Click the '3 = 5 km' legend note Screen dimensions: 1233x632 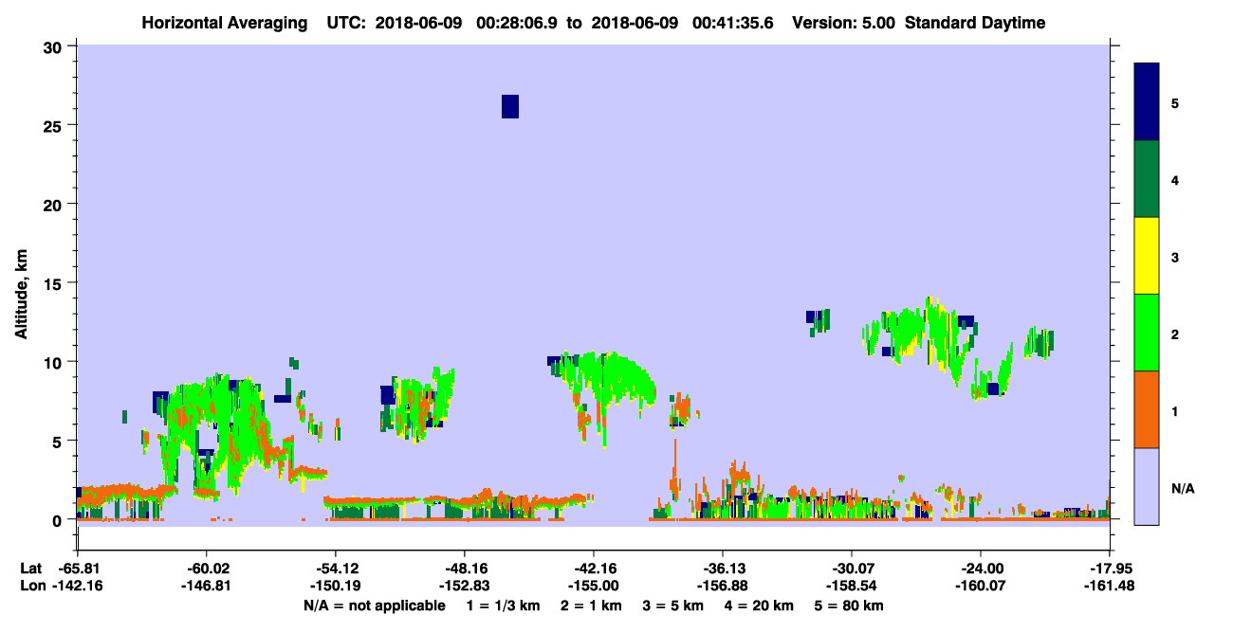click(673, 605)
